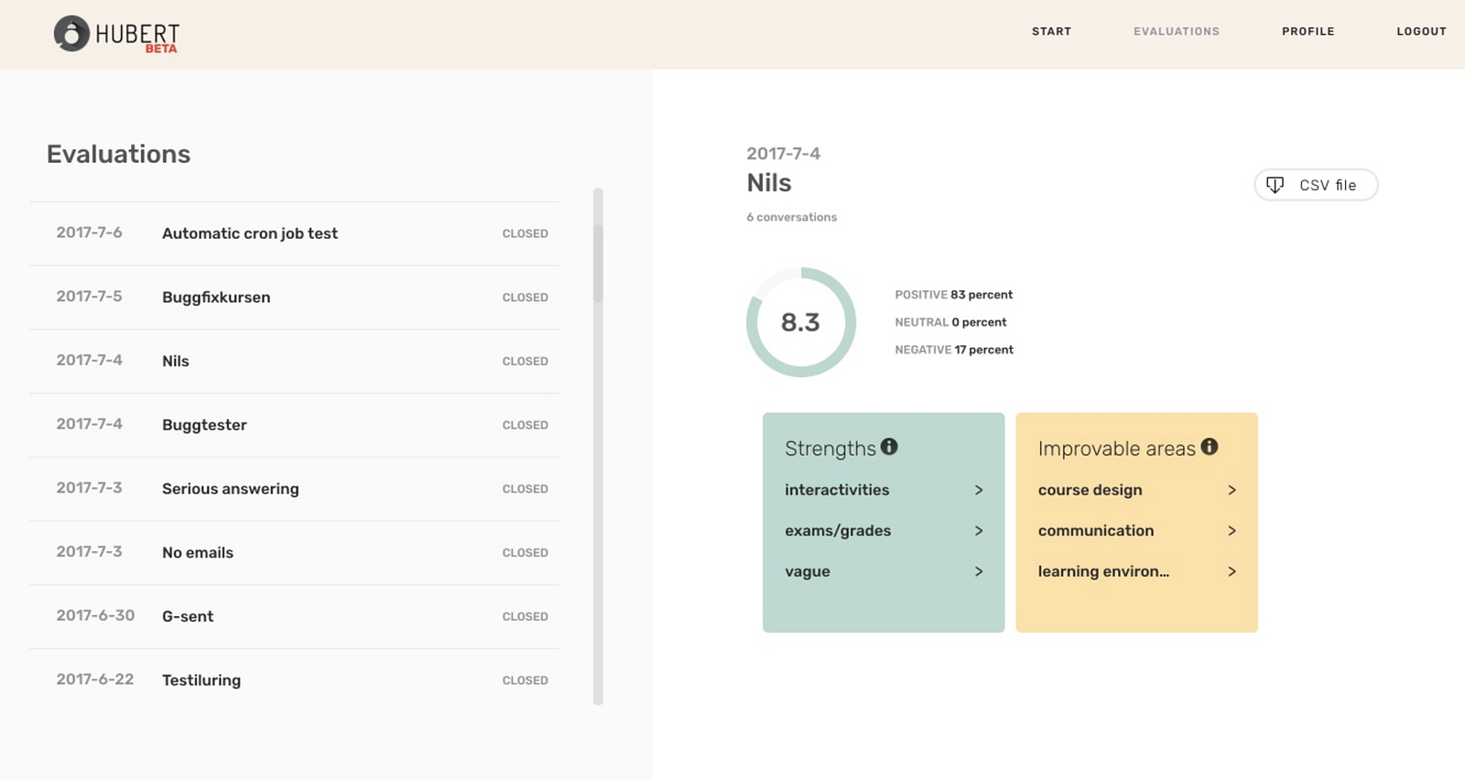Screen dimensions: 1465x780
Task: Select the interactivities strength label
Action: (x=837, y=490)
